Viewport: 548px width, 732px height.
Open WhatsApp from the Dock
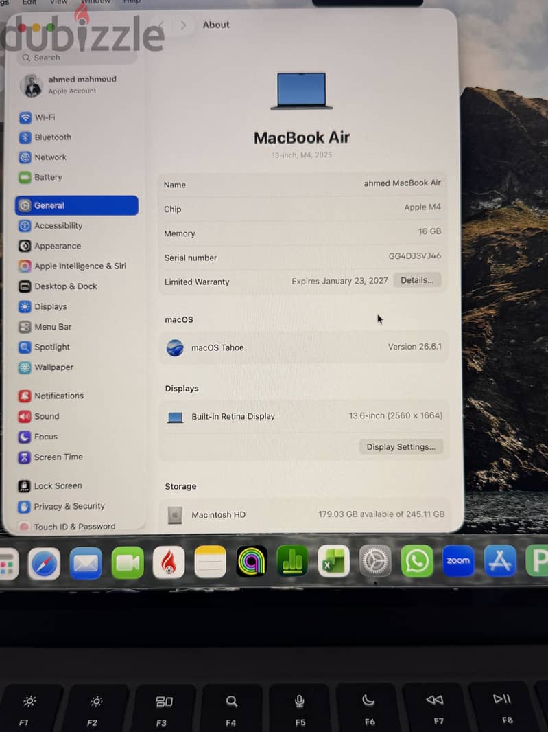417,560
